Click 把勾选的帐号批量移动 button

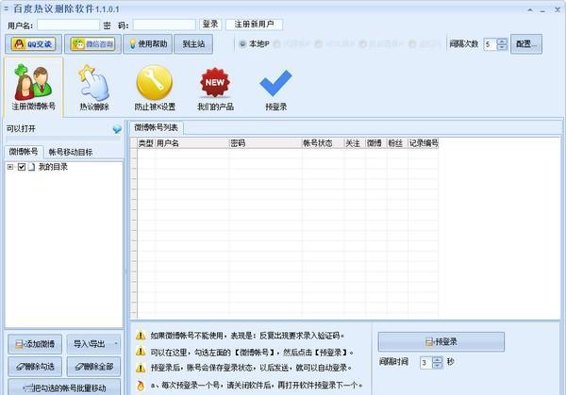(64, 387)
